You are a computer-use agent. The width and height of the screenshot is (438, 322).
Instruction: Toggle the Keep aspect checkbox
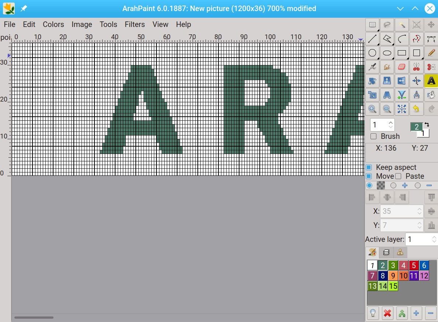(369, 167)
